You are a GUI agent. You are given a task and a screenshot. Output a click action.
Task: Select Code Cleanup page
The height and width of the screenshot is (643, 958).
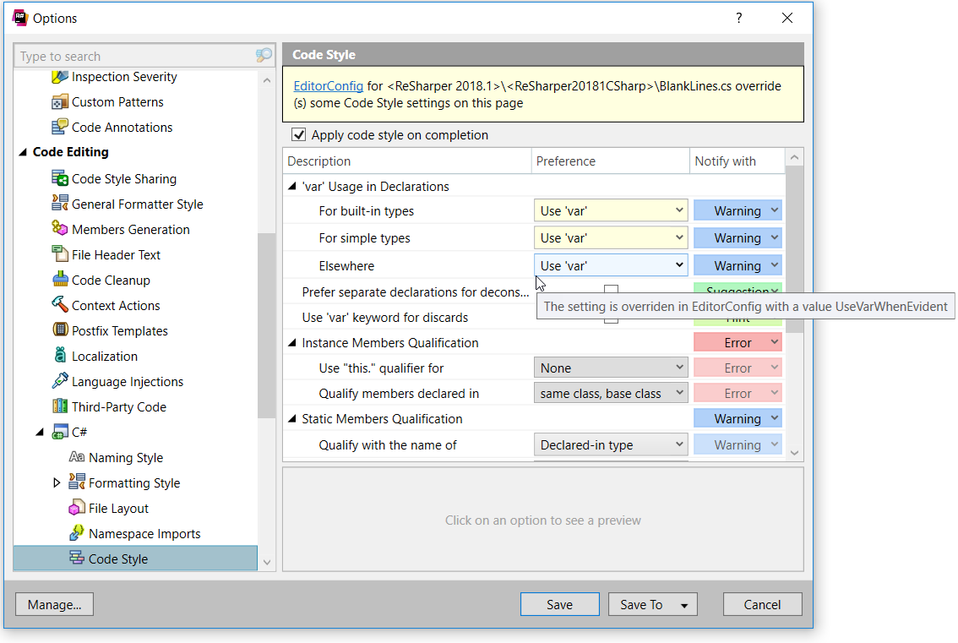point(111,280)
